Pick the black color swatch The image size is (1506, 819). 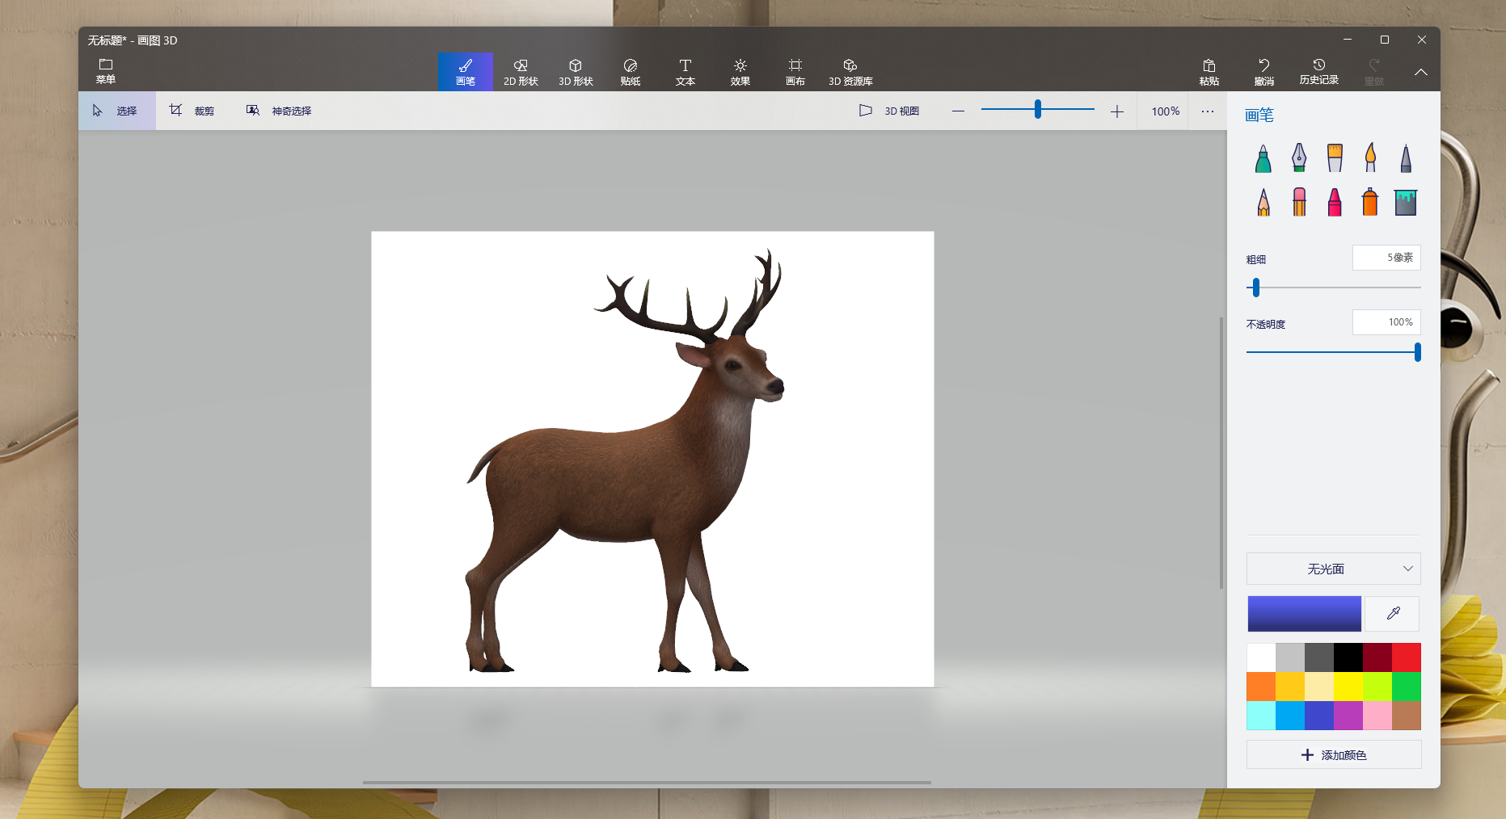pos(1348,657)
